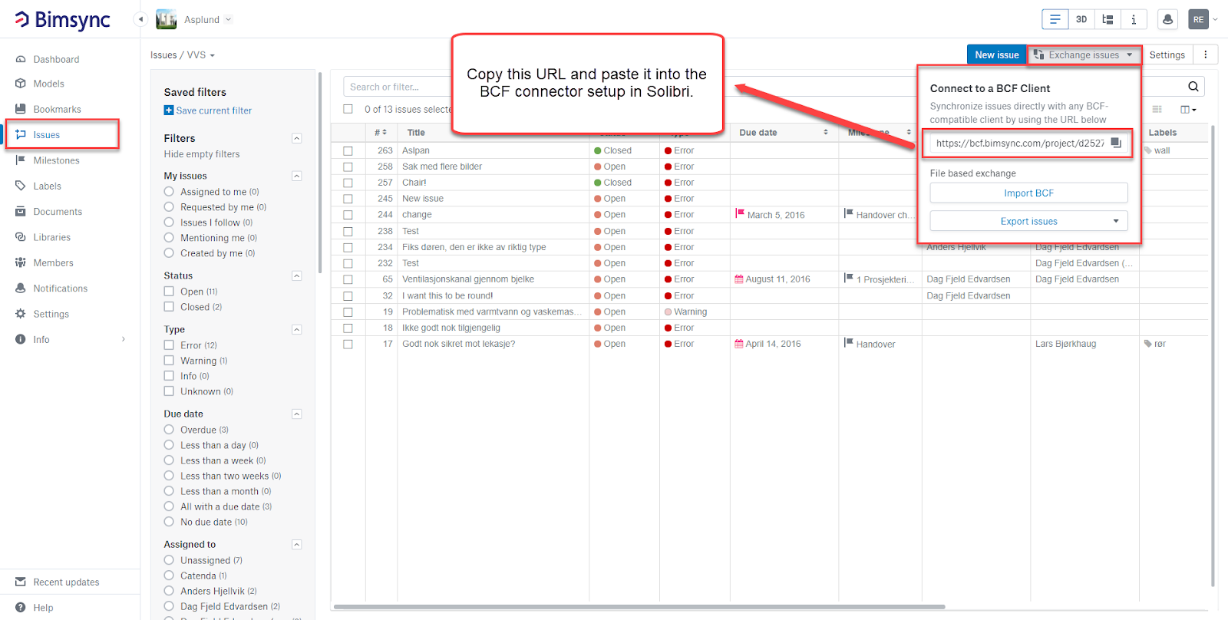Screen dimensions: 1228x620
Task: Collapse the sidebar with arrow button
Action: [140, 19]
